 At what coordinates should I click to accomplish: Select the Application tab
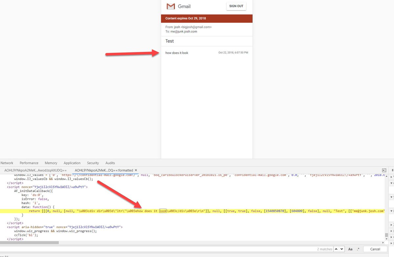[x=72, y=163]
